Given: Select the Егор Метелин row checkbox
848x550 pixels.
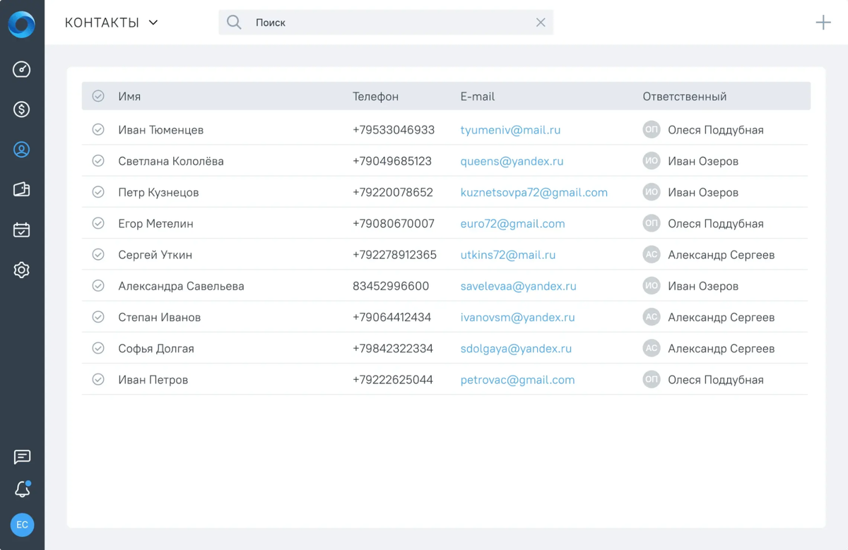Looking at the screenshot, I should coord(98,224).
